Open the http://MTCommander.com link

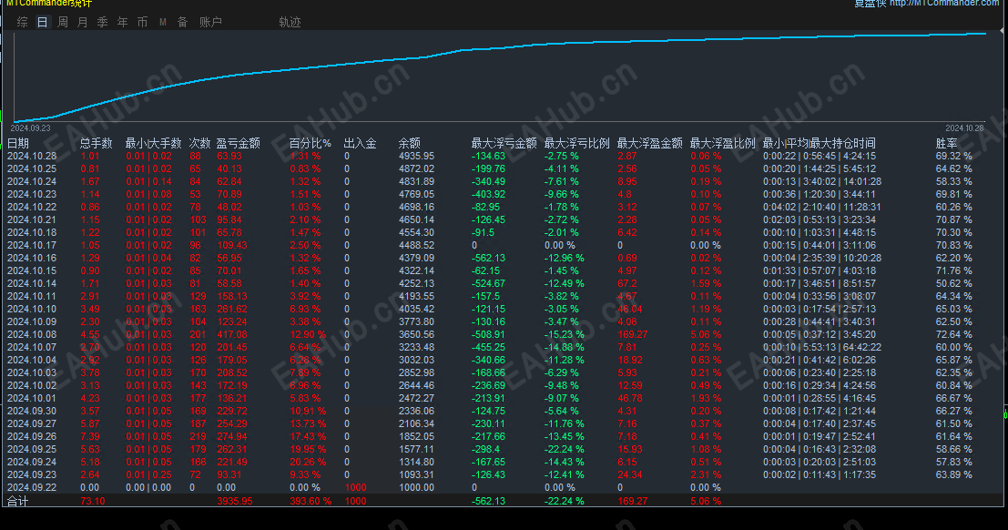click(x=944, y=3)
